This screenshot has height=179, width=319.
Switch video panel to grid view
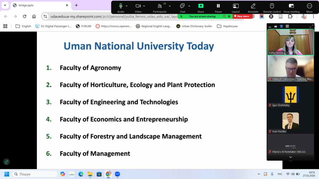[x=287, y=26]
